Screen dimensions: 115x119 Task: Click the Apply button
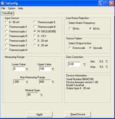coord(39,114)
